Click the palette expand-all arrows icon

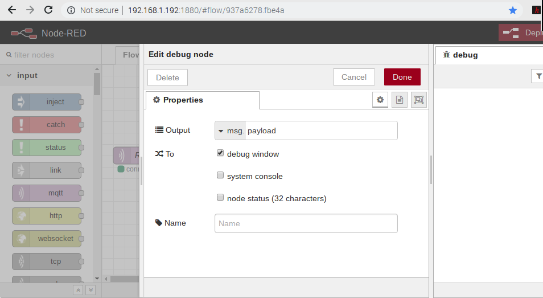[90, 290]
